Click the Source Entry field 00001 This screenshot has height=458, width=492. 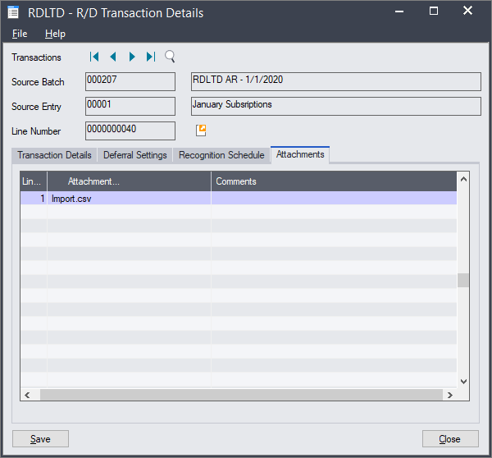pos(130,106)
